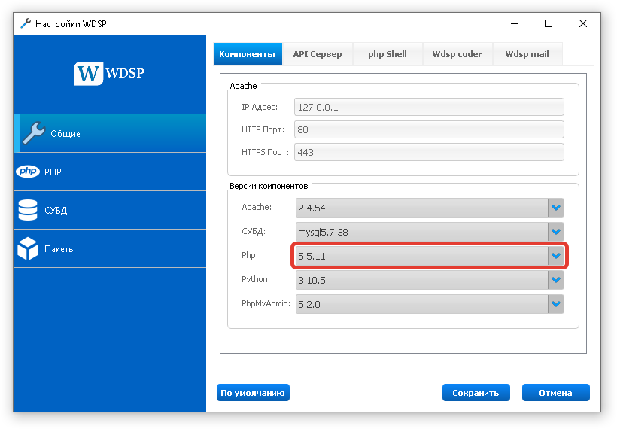Click the HTTP Порт input field

(429, 129)
